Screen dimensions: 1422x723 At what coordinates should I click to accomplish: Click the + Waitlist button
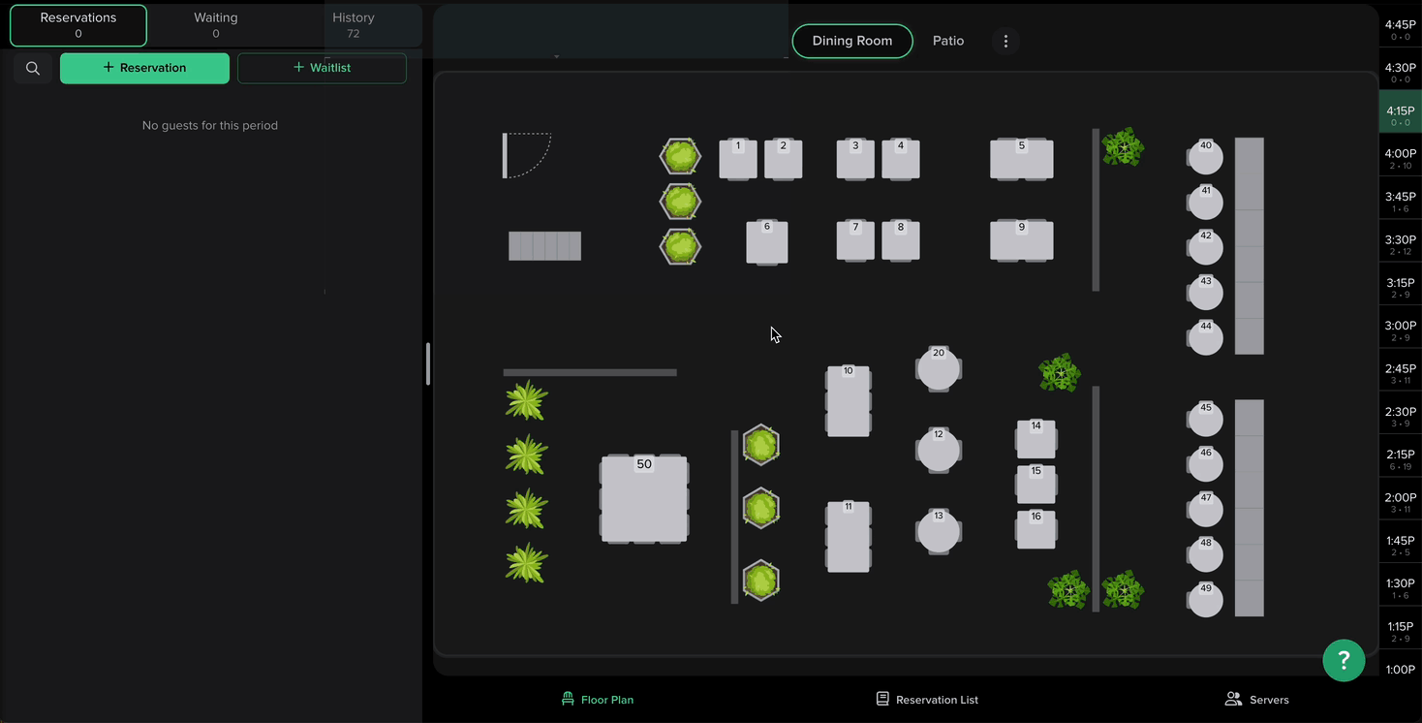pos(322,68)
